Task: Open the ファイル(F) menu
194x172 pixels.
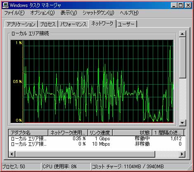Action: coord(14,13)
